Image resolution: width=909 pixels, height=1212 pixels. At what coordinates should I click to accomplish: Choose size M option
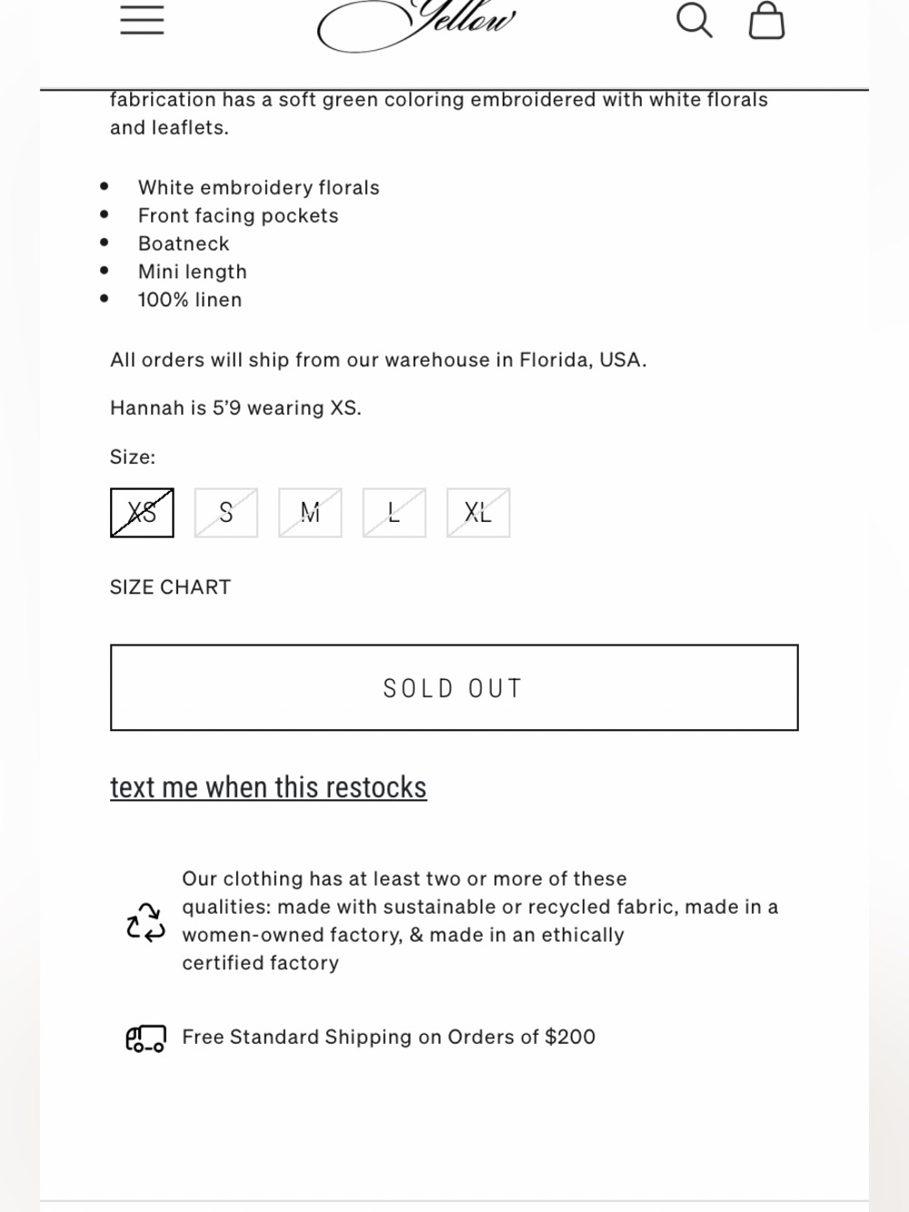coord(310,513)
